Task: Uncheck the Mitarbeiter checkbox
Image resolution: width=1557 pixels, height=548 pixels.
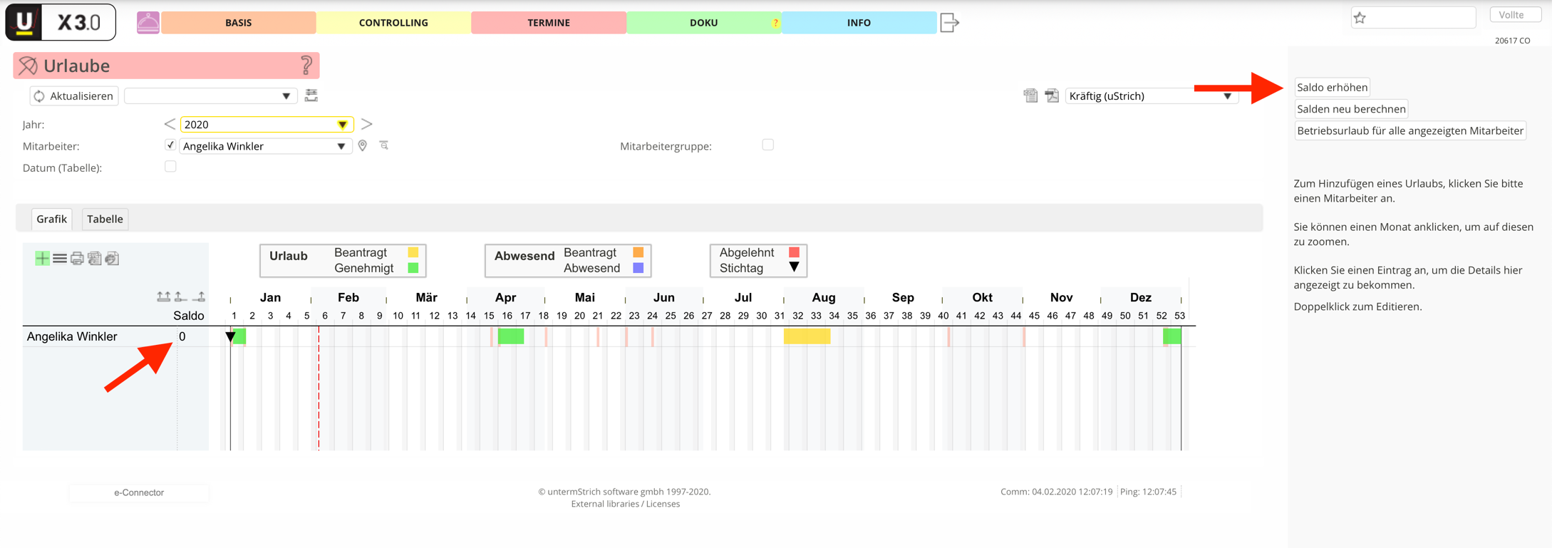Action: [x=170, y=145]
